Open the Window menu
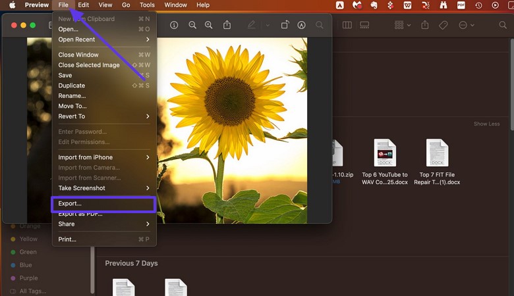The height and width of the screenshot is (296, 514). point(175,5)
